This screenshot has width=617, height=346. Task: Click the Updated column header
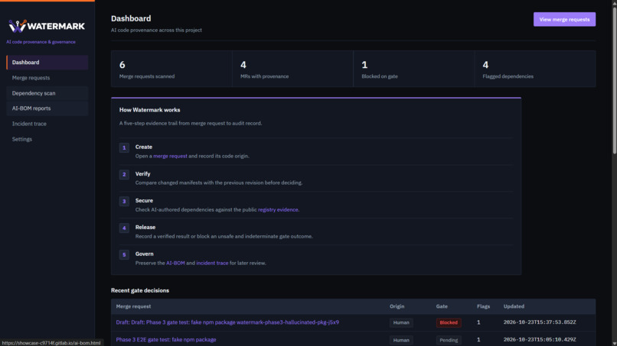(514, 306)
